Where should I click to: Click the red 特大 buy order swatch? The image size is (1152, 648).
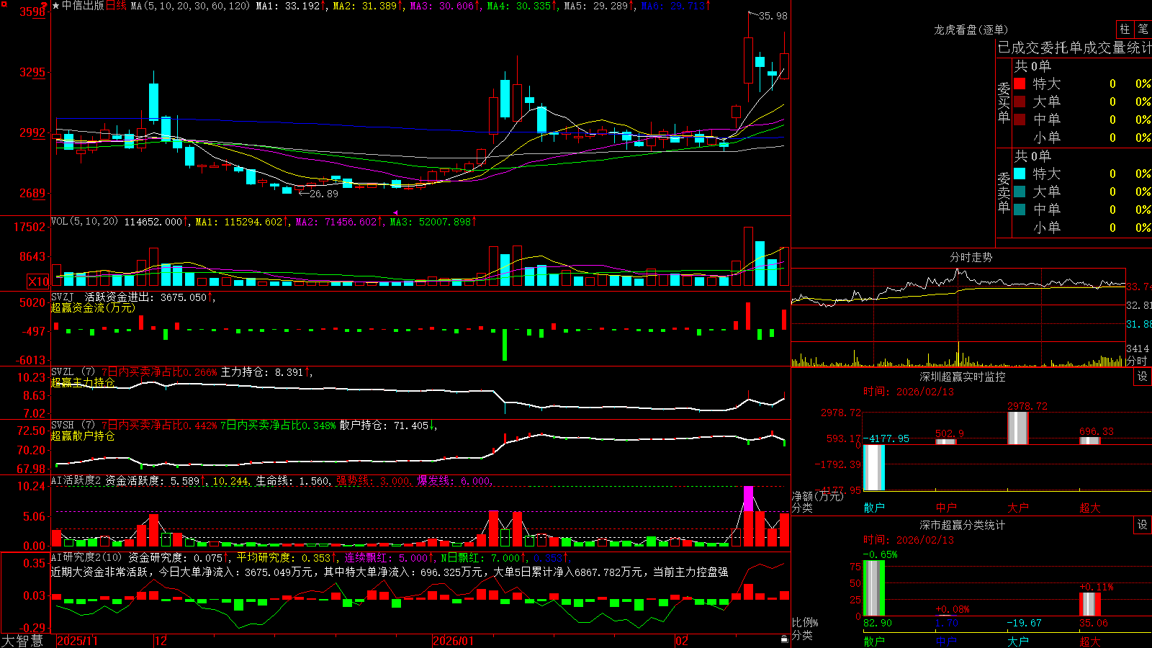point(1020,84)
